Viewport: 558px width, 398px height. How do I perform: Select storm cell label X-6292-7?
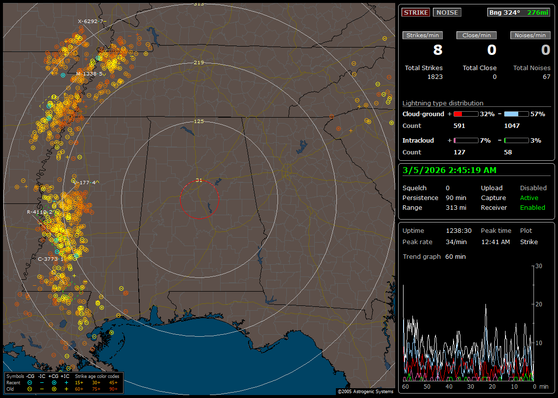[90, 21]
